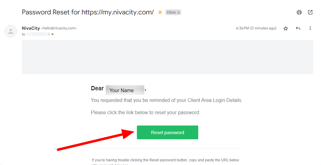321x165 pixels.
Task: Click the recipient text after 'to'
Action: click(38, 34)
